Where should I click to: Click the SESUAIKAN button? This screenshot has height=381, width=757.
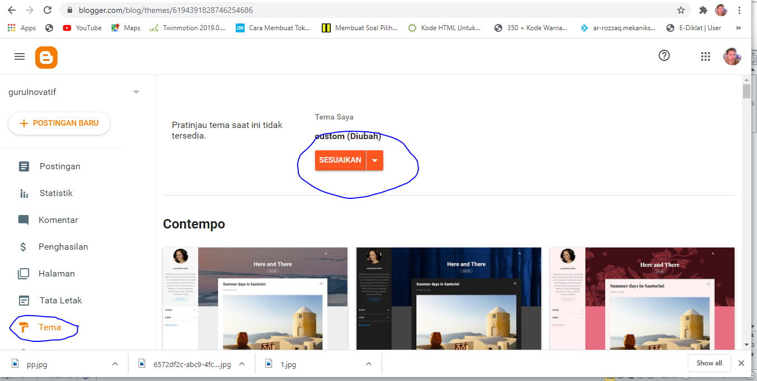(340, 160)
